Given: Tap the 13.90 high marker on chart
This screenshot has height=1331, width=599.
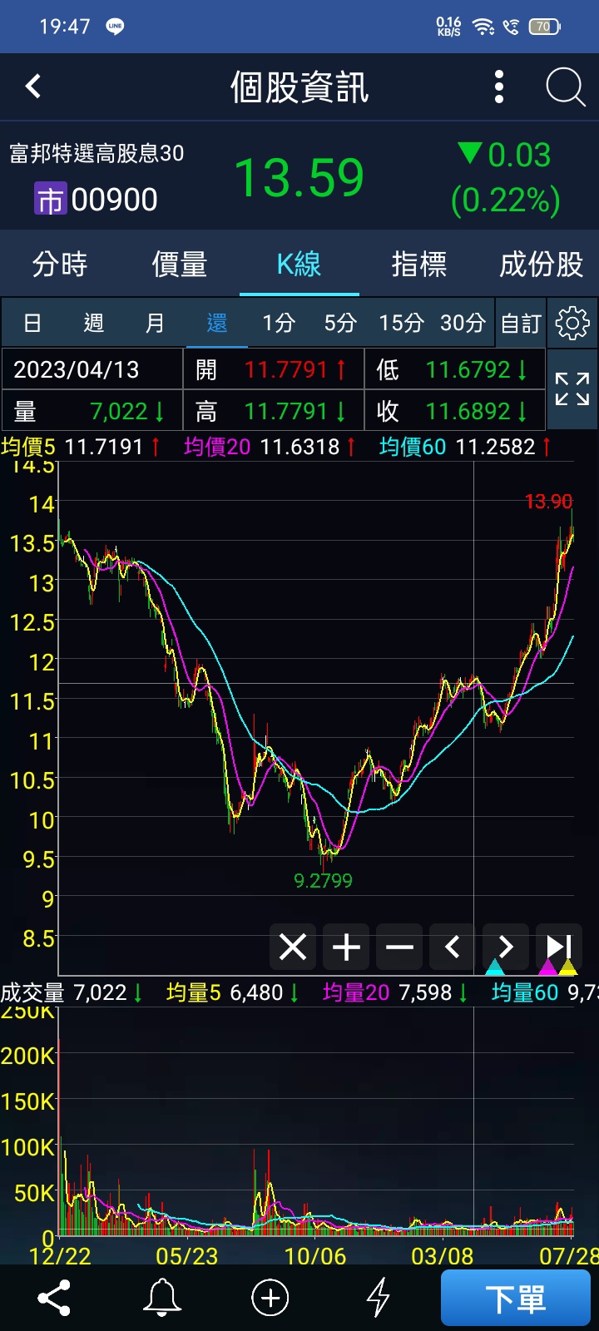Looking at the screenshot, I should (x=549, y=502).
